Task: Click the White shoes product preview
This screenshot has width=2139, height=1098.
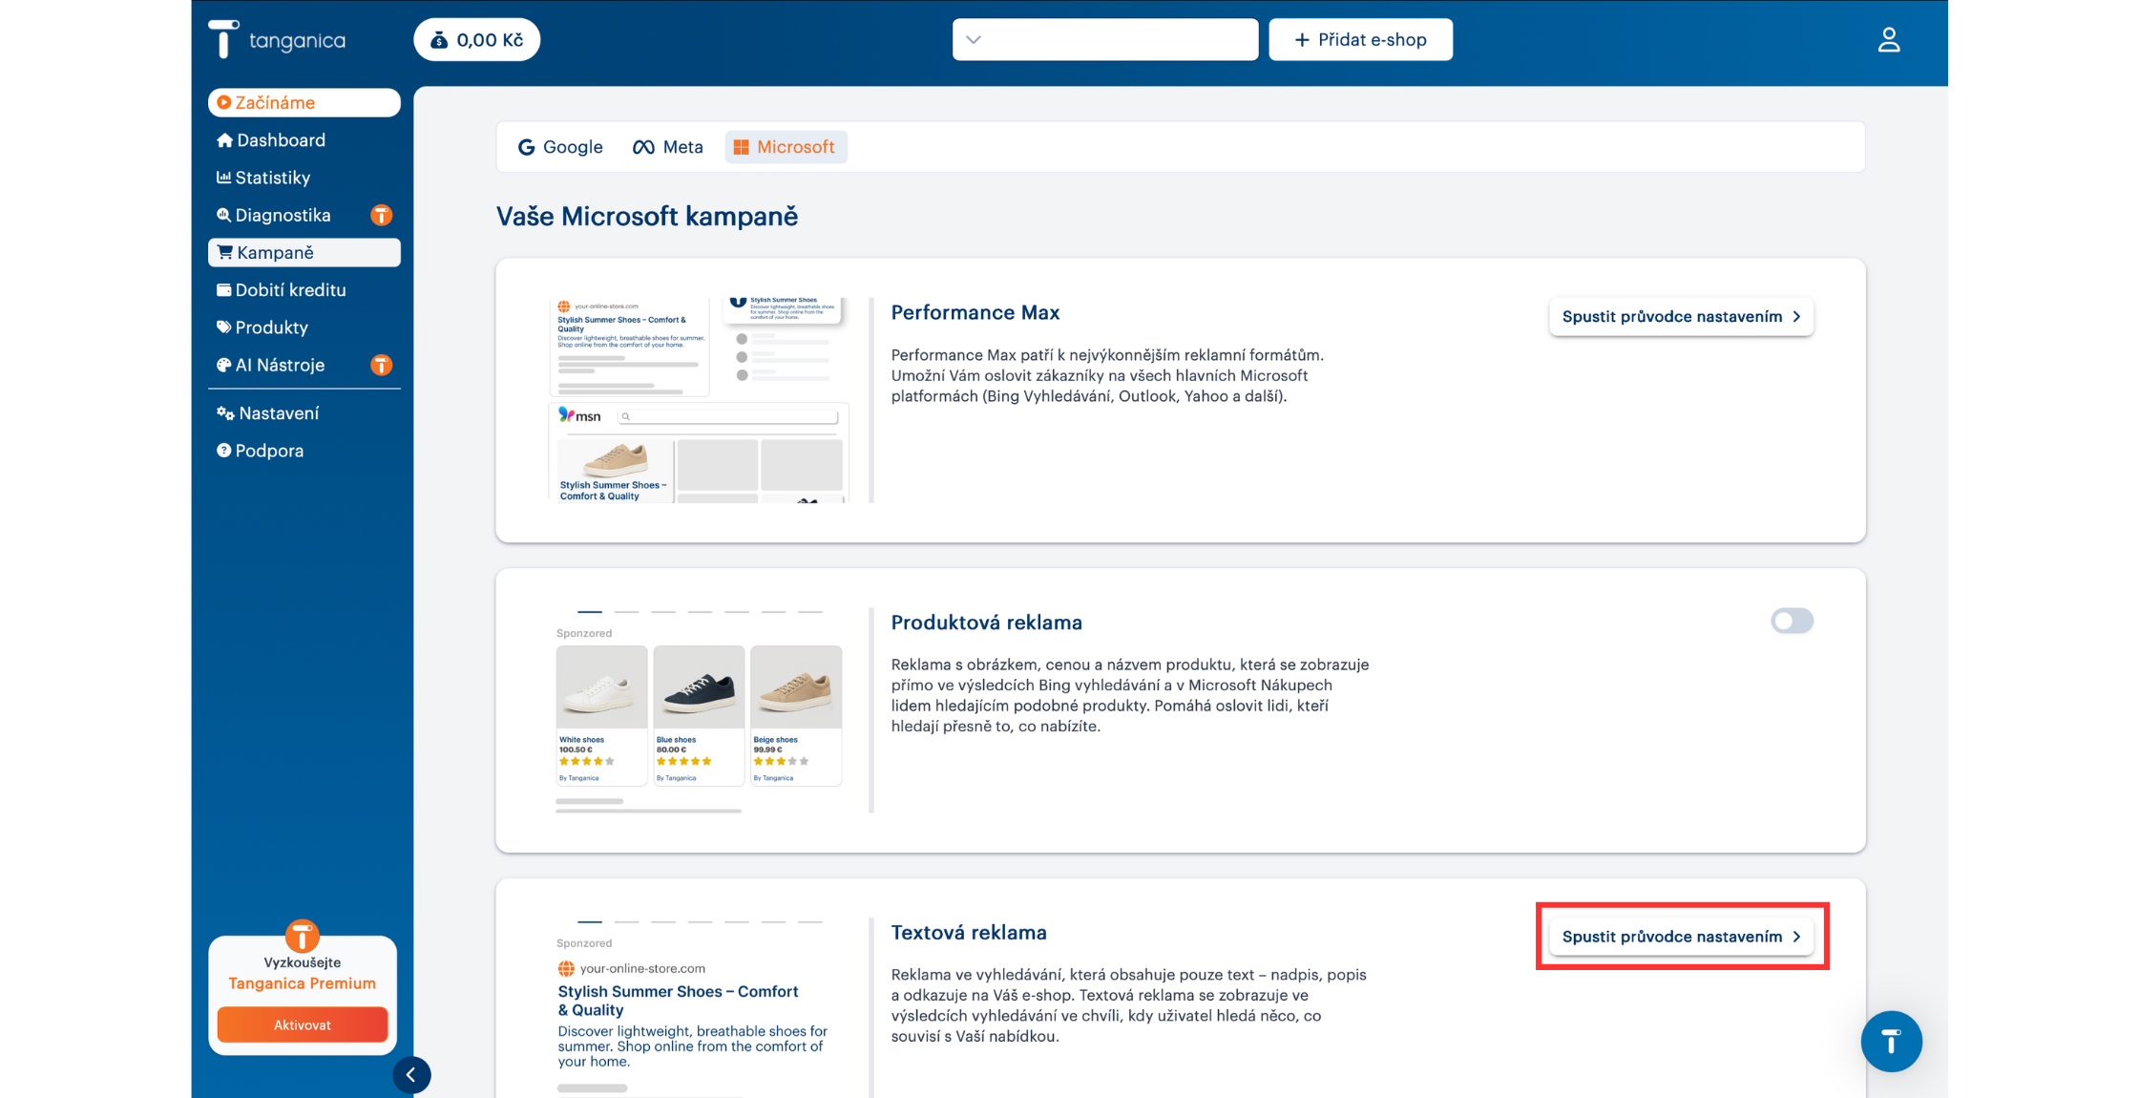Action: point(601,715)
